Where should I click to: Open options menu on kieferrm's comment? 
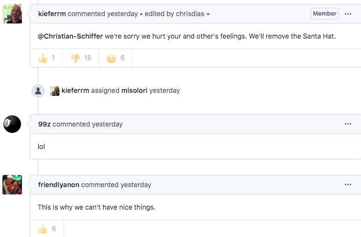point(348,14)
